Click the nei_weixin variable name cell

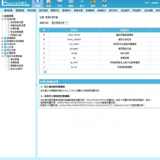coord(74,44)
